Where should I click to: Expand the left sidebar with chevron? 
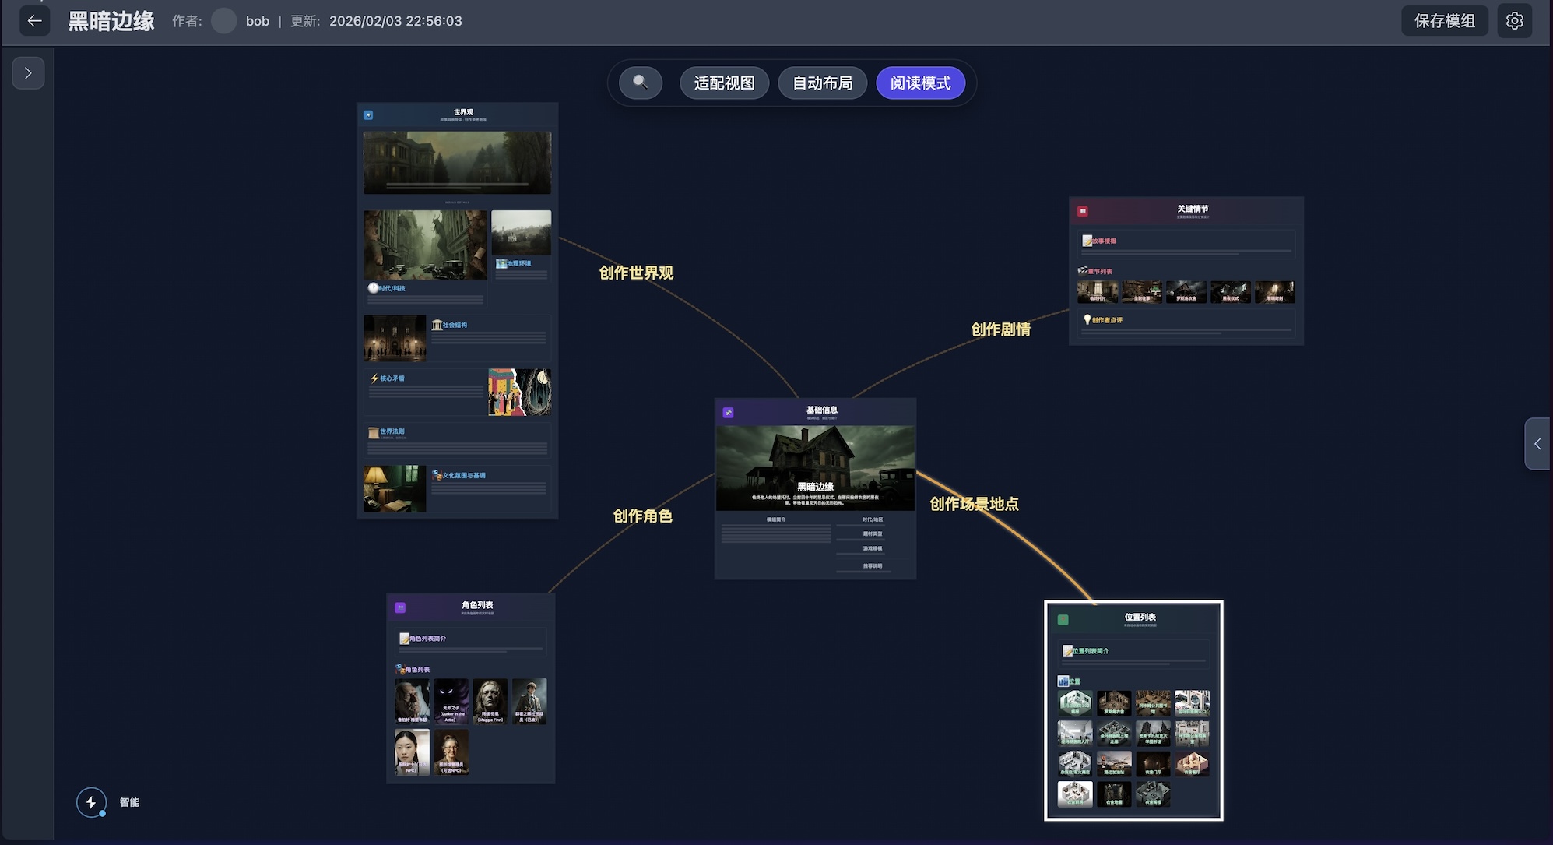(28, 73)
